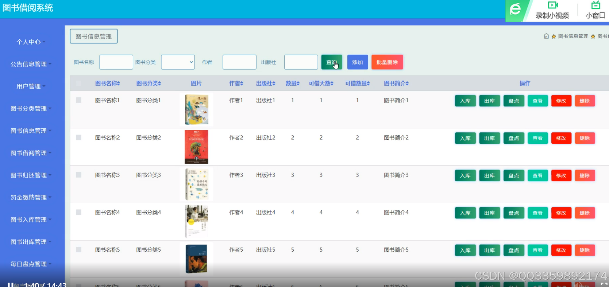
Task: Click the 添加 add button
Action: [358, 62]
